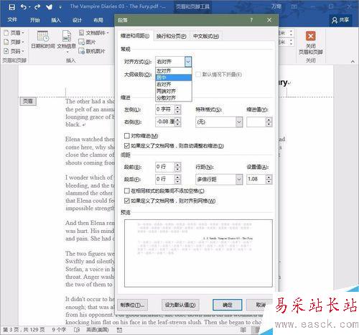Open the 文件 ribbon tab
This screenshot has height=335, width=359.
tap(12, 20)
